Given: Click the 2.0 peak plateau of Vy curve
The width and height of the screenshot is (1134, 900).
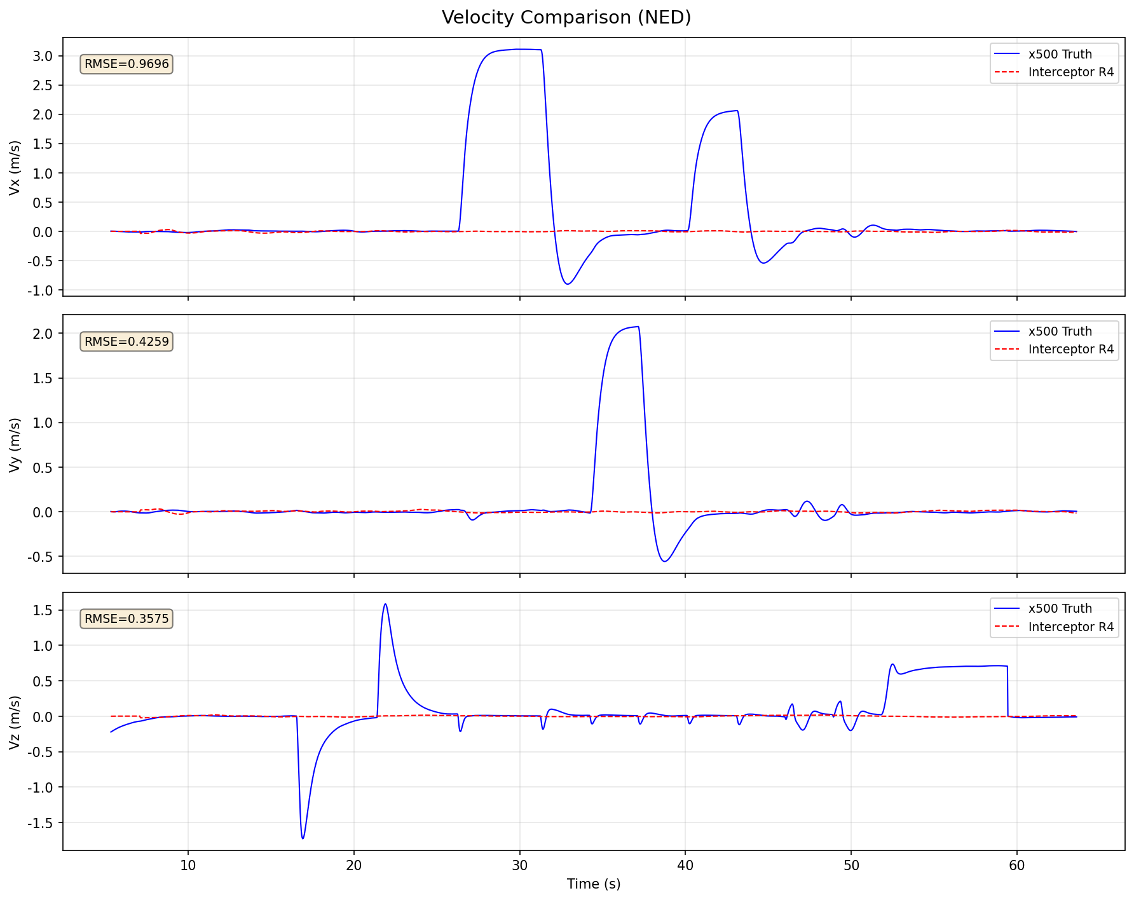Looking at the screenshot, I should coord(627,328).
